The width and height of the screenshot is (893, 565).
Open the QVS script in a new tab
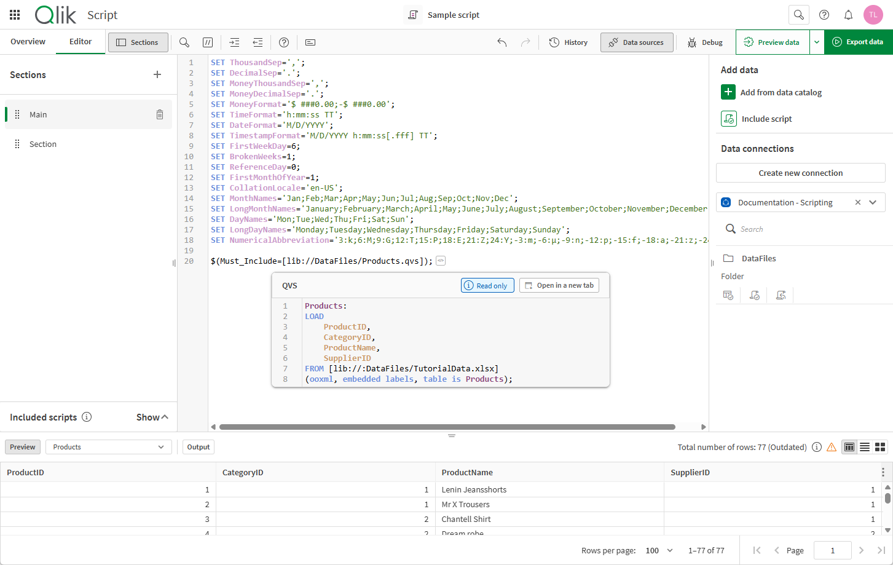pyautogui.click(x=559, y=285)
